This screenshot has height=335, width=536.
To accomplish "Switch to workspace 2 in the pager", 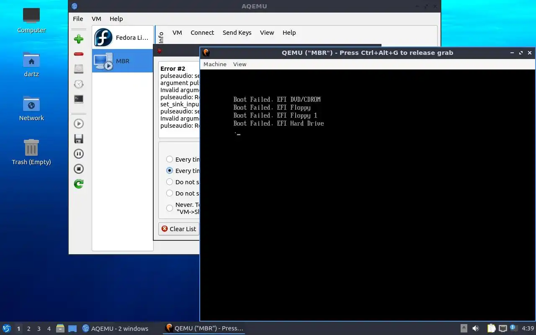I will [x=28, y=329].
